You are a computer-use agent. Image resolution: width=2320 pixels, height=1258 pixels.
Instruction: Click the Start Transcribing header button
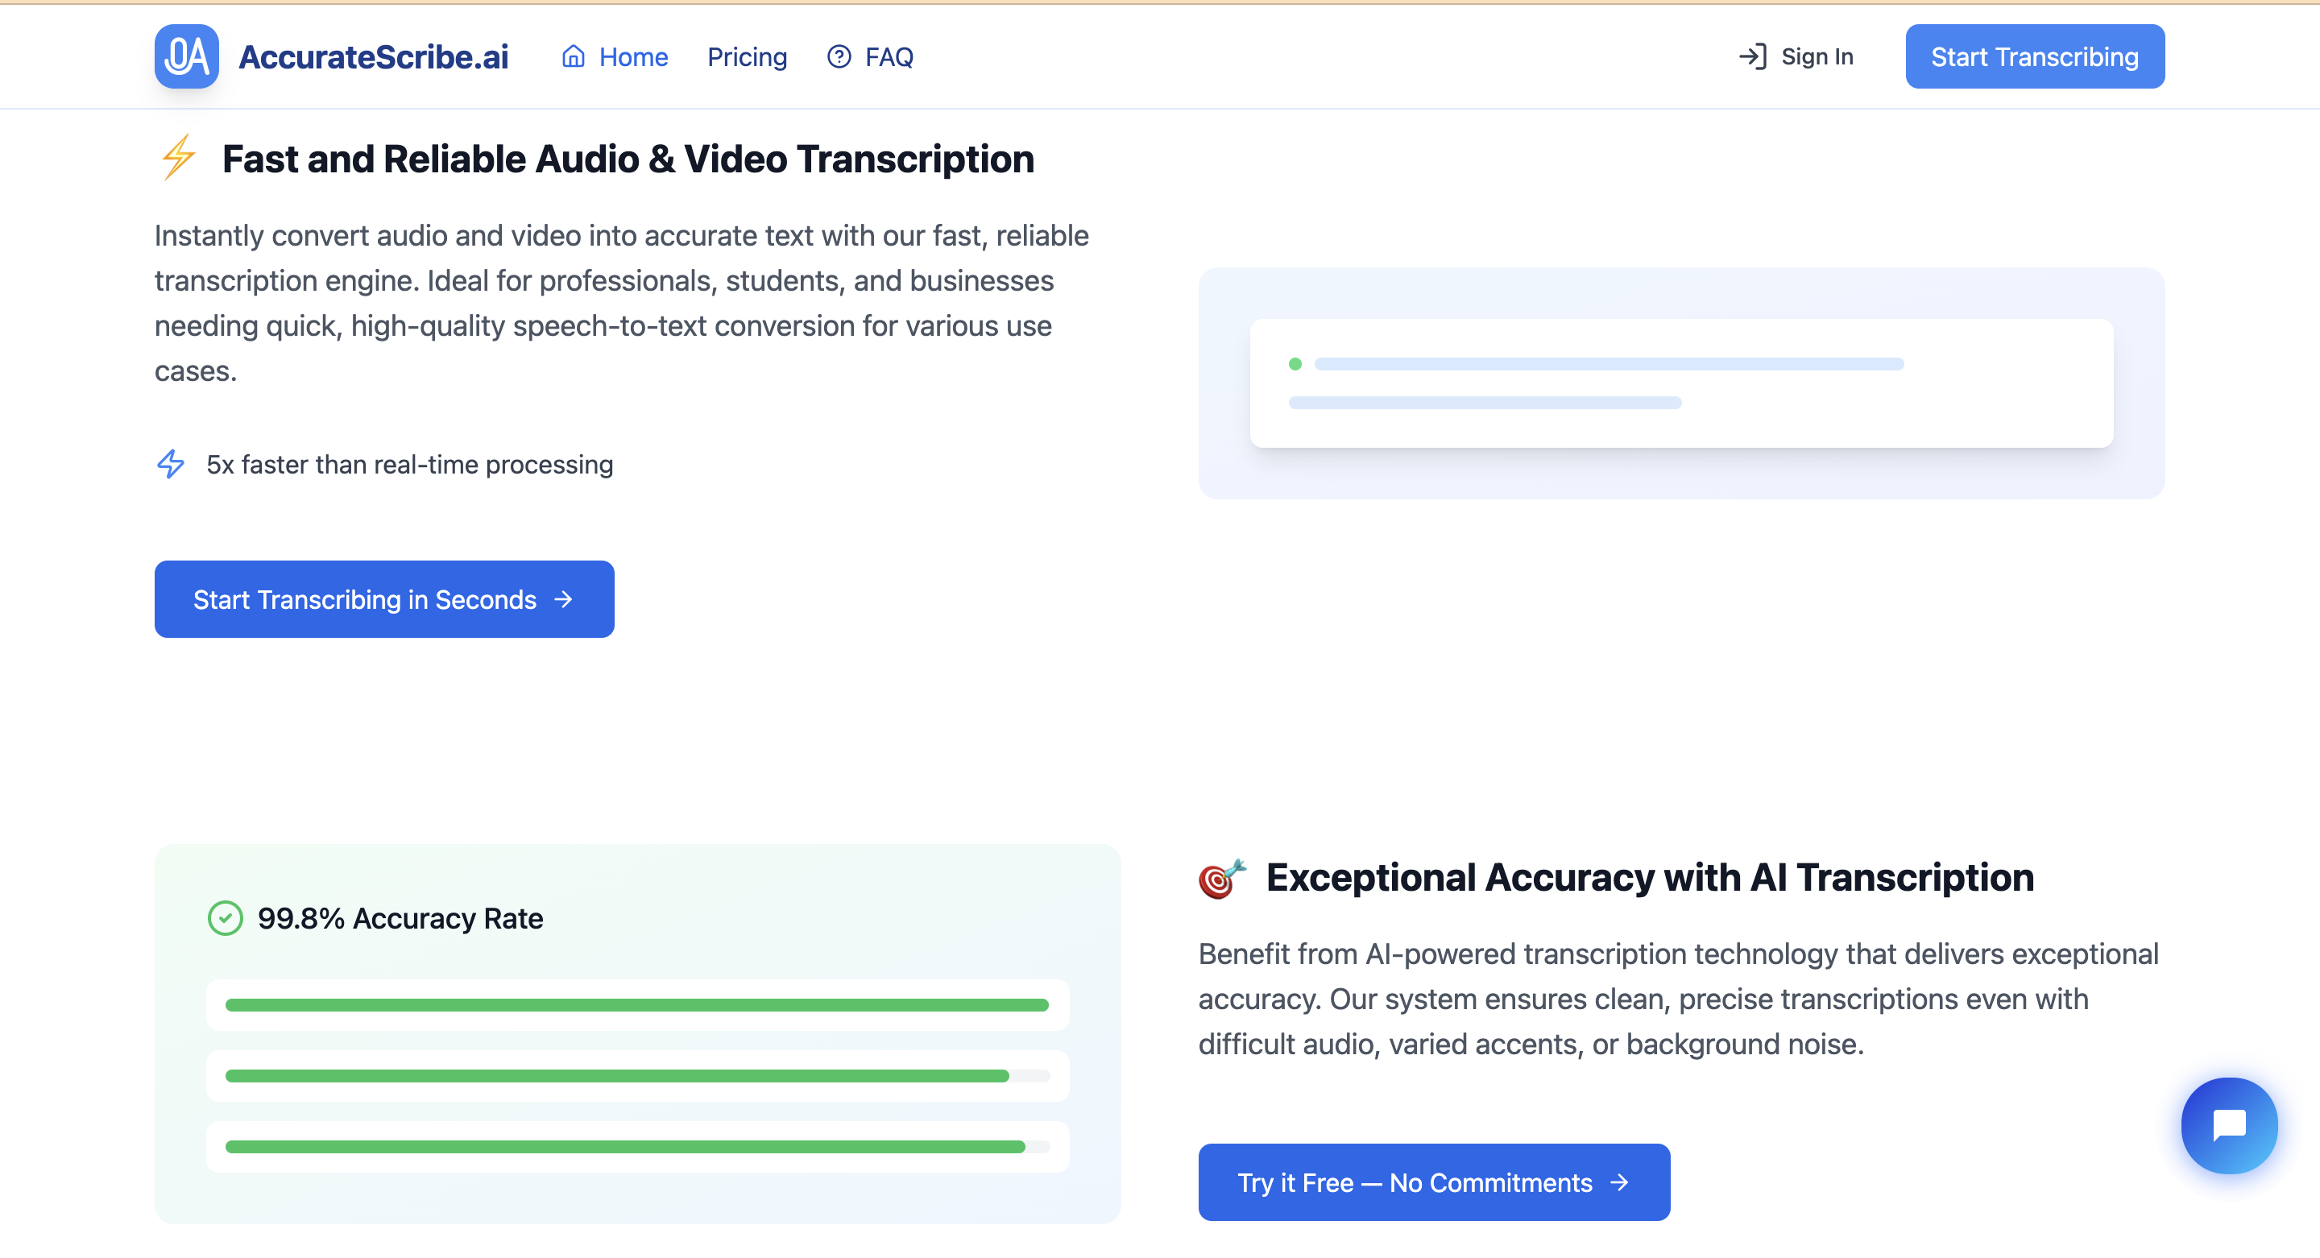[2035, 56]
